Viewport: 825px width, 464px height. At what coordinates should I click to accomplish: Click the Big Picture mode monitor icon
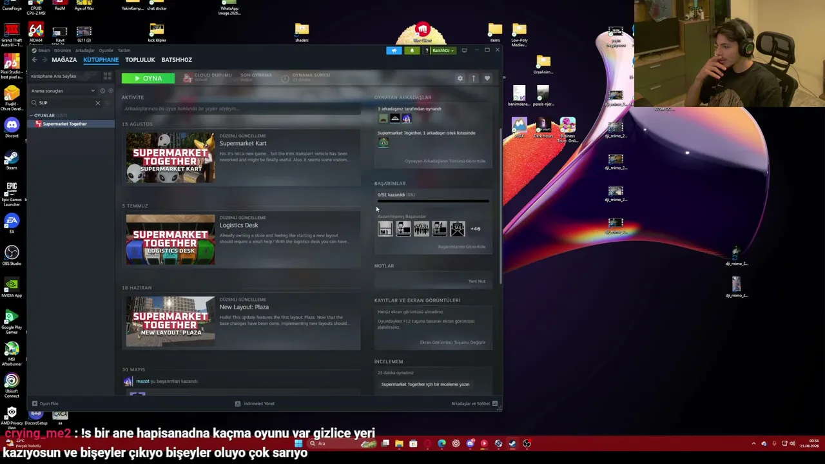point(464,50)
